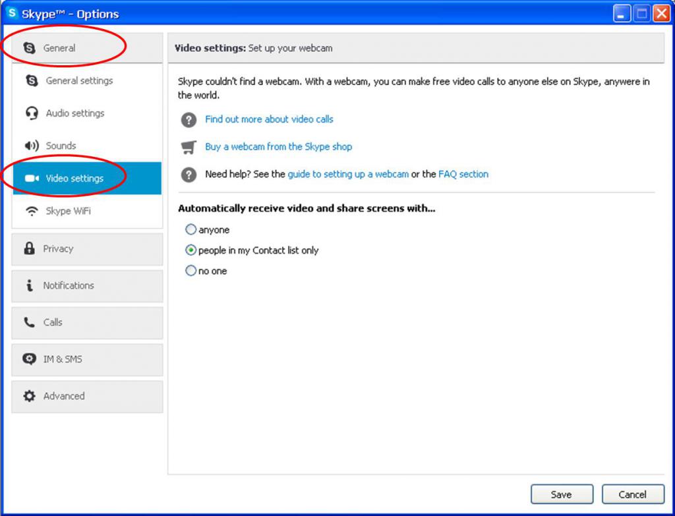Click the gear icon beside Advanced

point(29,396)
